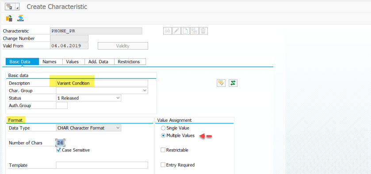Click the Change pencil icon
Screen dimensions: 371x174
pyautogui.click(x=176, y=31)
